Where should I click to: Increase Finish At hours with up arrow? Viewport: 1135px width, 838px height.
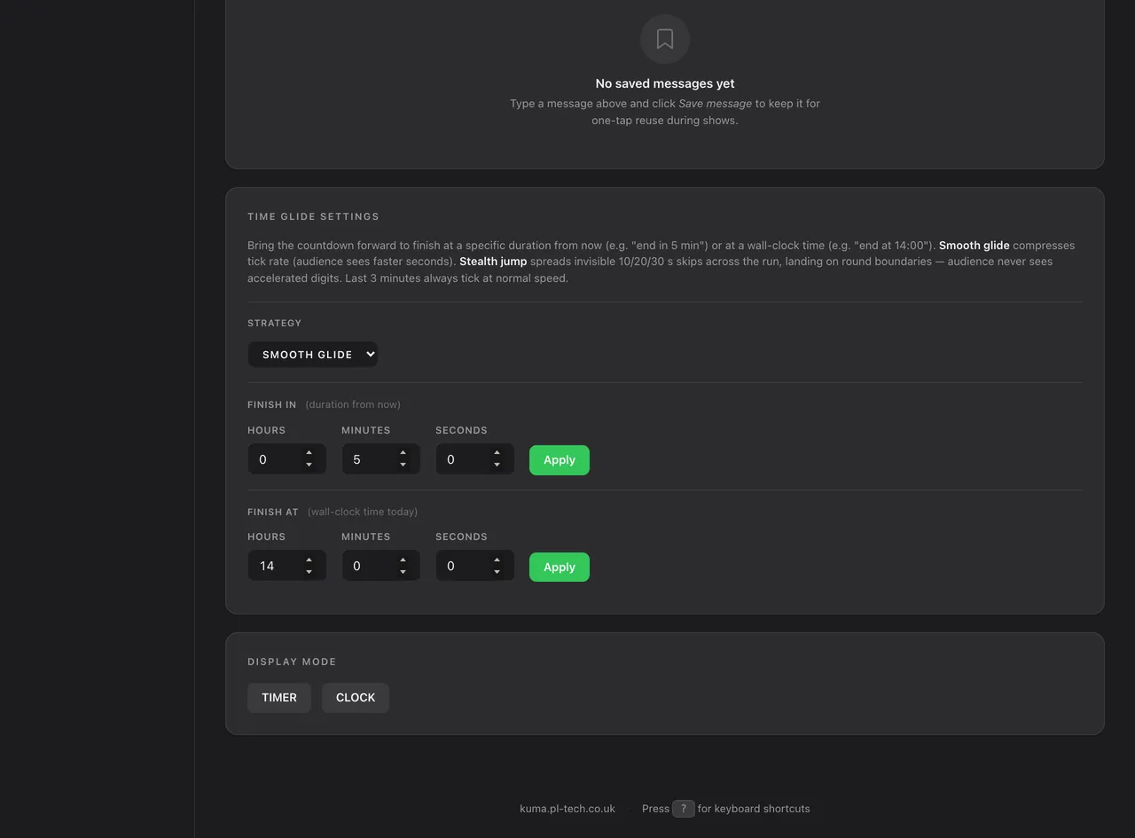pos(309,560)
